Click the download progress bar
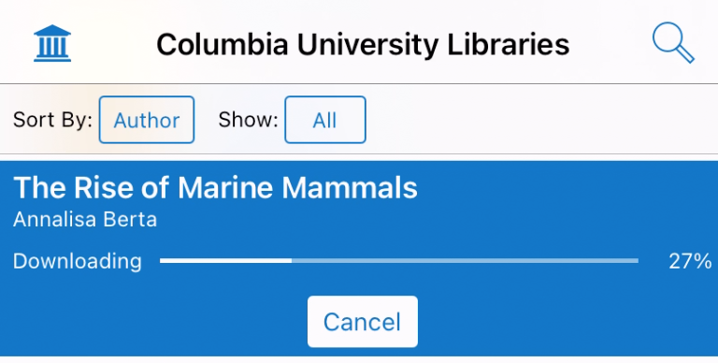Screen dimensions: 718x363 [x=399, y=261]
